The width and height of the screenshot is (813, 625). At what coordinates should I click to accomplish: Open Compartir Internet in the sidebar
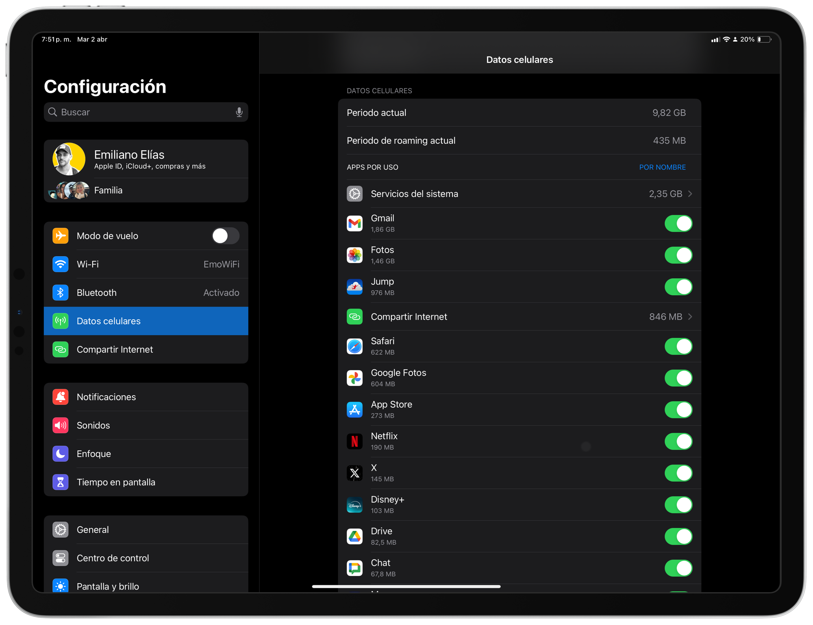(x=146, y=350)
